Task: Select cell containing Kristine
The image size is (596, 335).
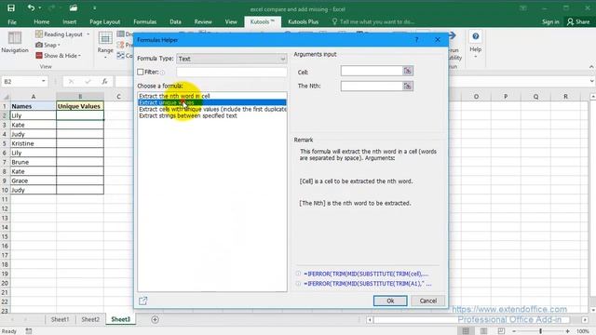Action: [x=34, y=143]
